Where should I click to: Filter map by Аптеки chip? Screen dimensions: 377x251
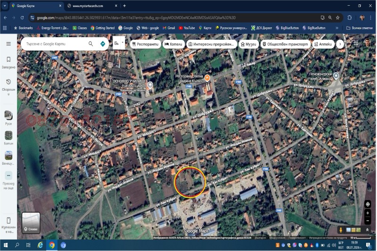(323, 44)
